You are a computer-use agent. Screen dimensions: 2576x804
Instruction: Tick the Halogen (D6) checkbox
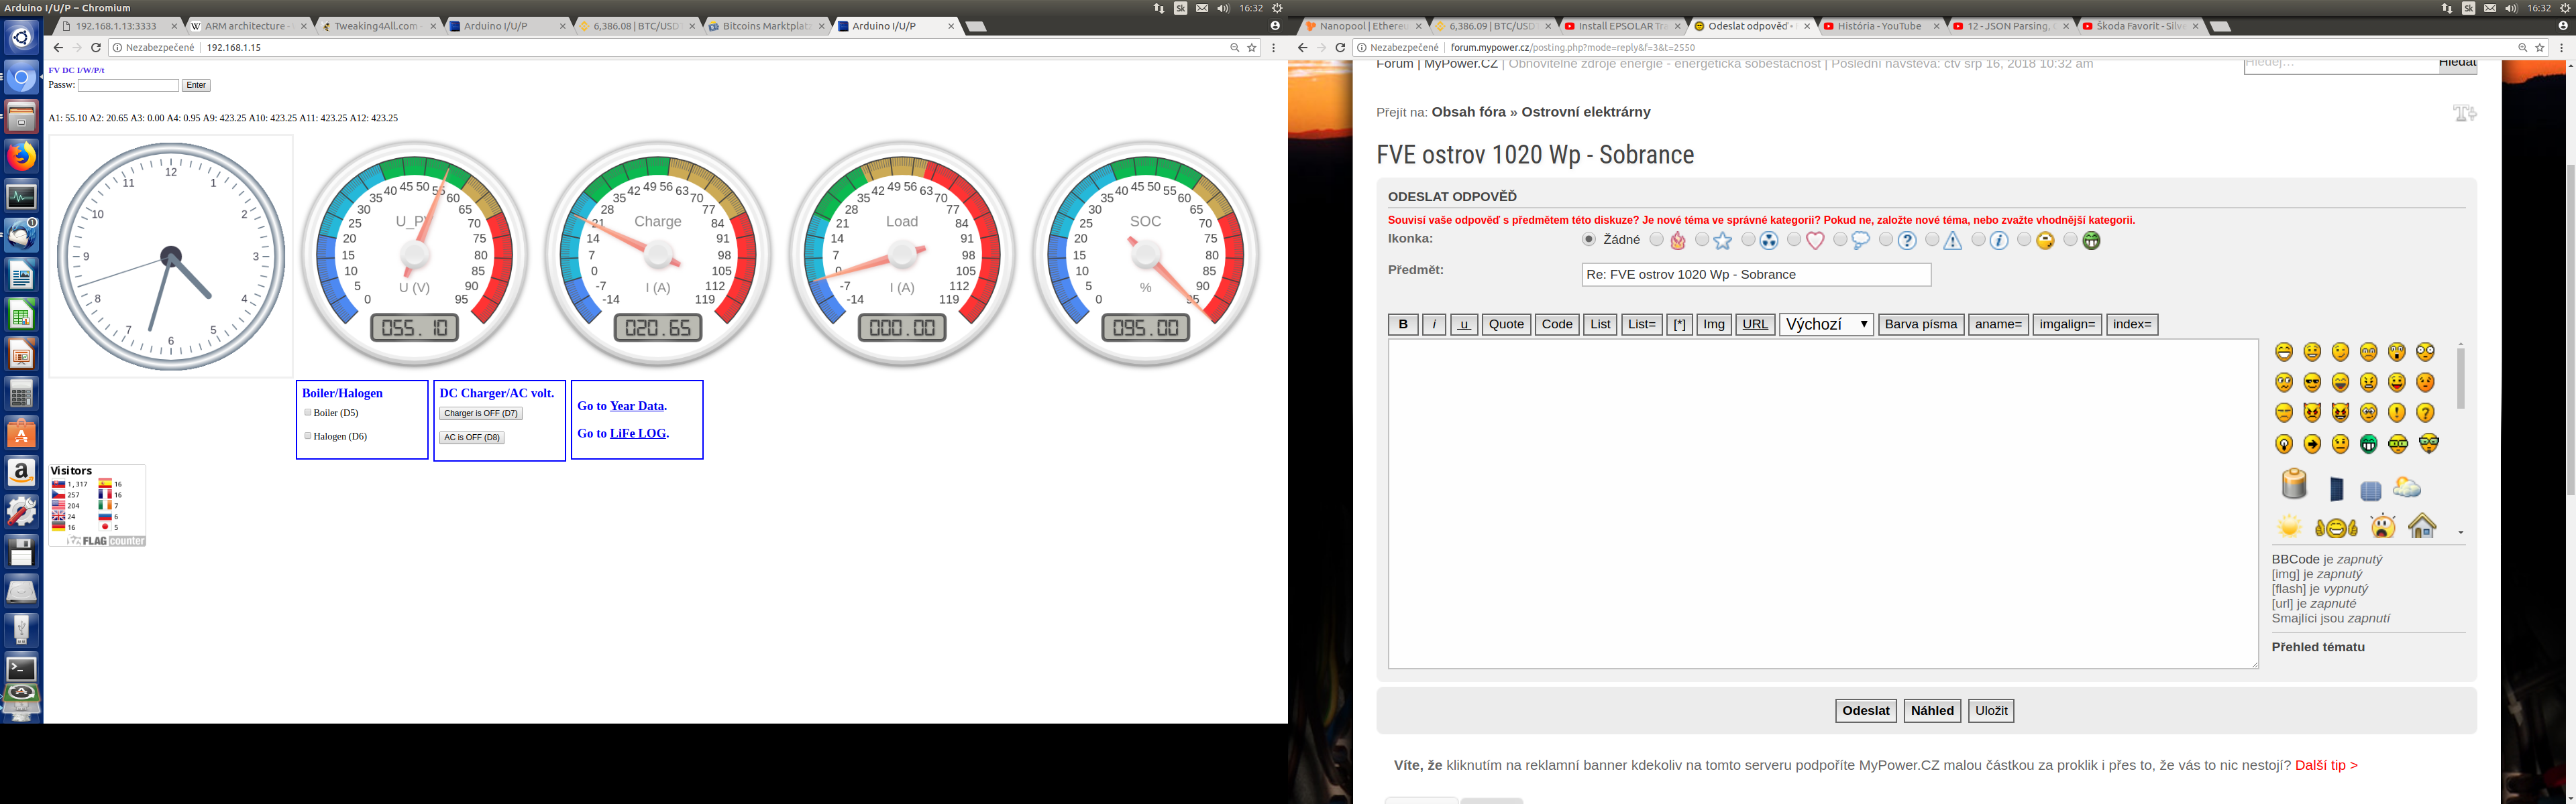(x=308, y=435)
